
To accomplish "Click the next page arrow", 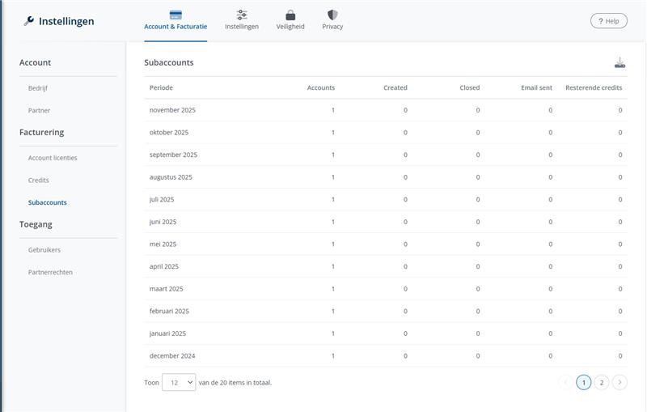I will (x=620, y=382).
